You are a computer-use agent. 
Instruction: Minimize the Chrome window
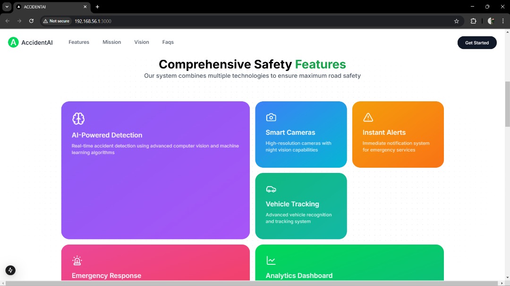point(472,7)
